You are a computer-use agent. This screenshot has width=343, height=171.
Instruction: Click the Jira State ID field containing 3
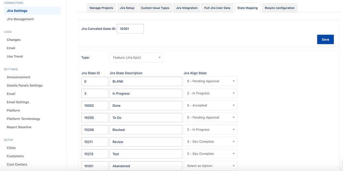tap(95, 94)
